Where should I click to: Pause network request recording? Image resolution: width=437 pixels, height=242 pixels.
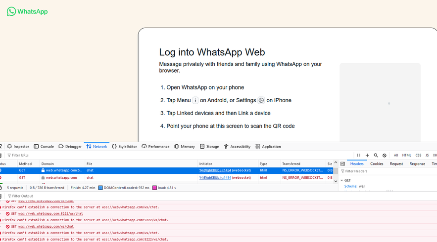point(359,155)
